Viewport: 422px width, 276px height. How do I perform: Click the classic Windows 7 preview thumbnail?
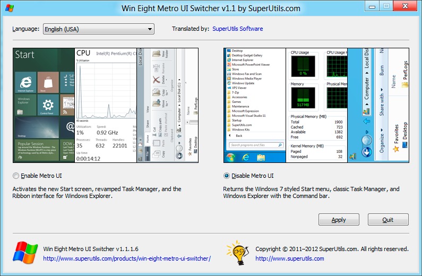(316, 105)
